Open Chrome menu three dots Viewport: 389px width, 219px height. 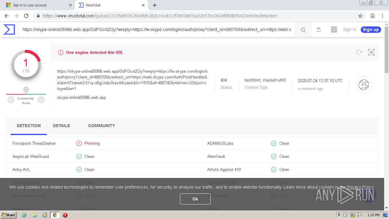(x=383, y=16)
